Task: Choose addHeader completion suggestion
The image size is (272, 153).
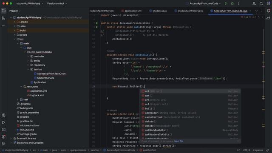Action: point(190,113)
